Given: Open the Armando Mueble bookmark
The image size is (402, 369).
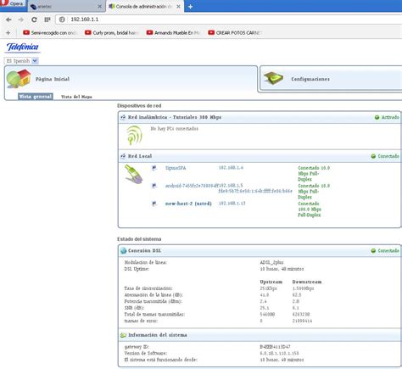Looking at the screenshot, I should click(x=173, y=33).
